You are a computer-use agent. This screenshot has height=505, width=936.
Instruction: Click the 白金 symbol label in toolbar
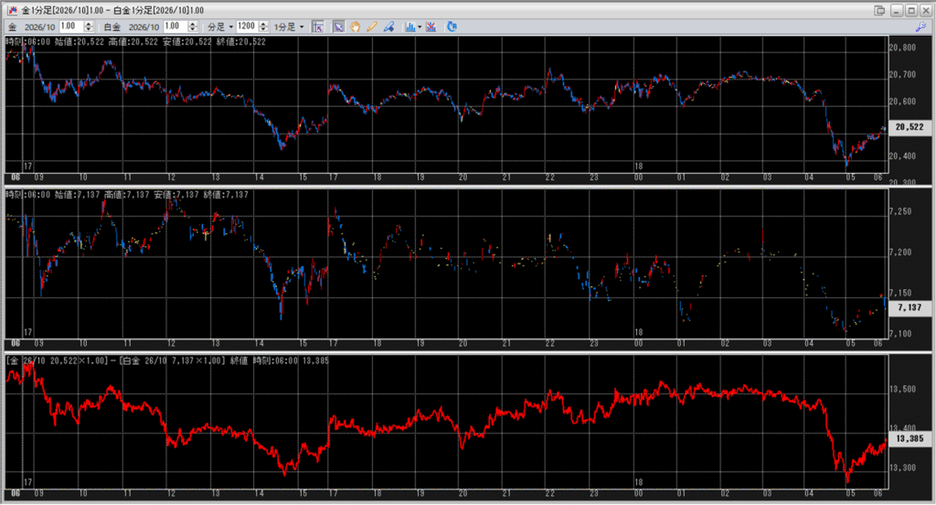(x=114, y=27)
